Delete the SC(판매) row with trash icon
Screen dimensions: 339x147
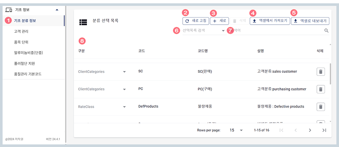click(x=321, y=72)
